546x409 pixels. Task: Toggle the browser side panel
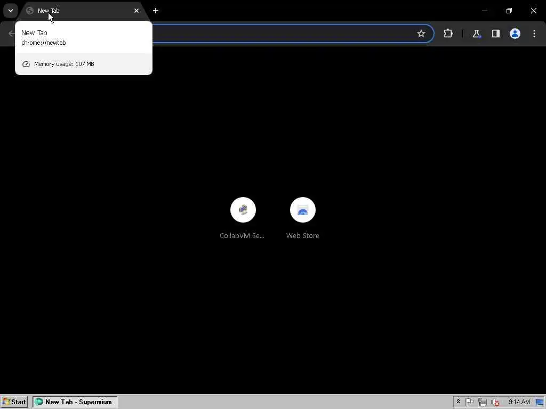point(495,34)
